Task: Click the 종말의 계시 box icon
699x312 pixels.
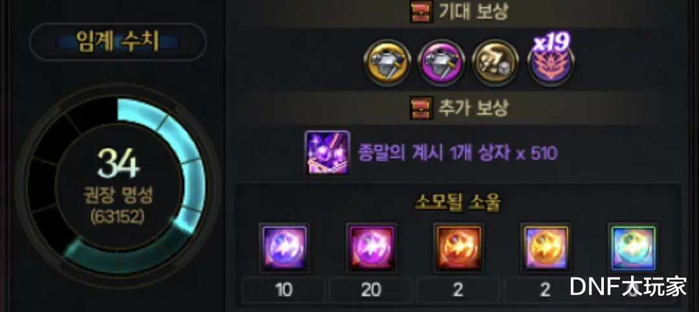Action: [327, 153]
